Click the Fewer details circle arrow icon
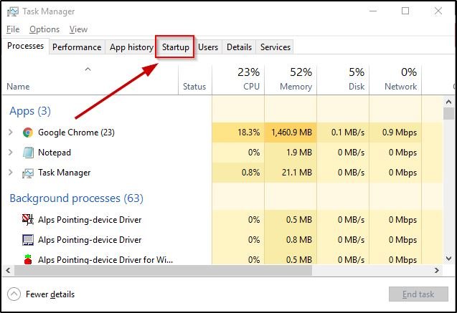This screenshot has height=313, width=457. [14, 294]
